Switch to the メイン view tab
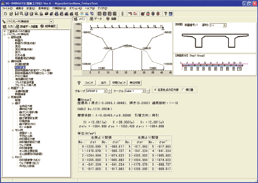The image size is (258, 183). point(80,19)
